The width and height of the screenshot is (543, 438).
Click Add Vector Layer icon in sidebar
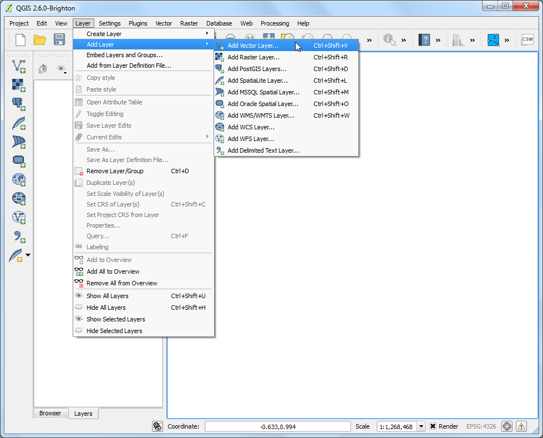pos(19,66)
